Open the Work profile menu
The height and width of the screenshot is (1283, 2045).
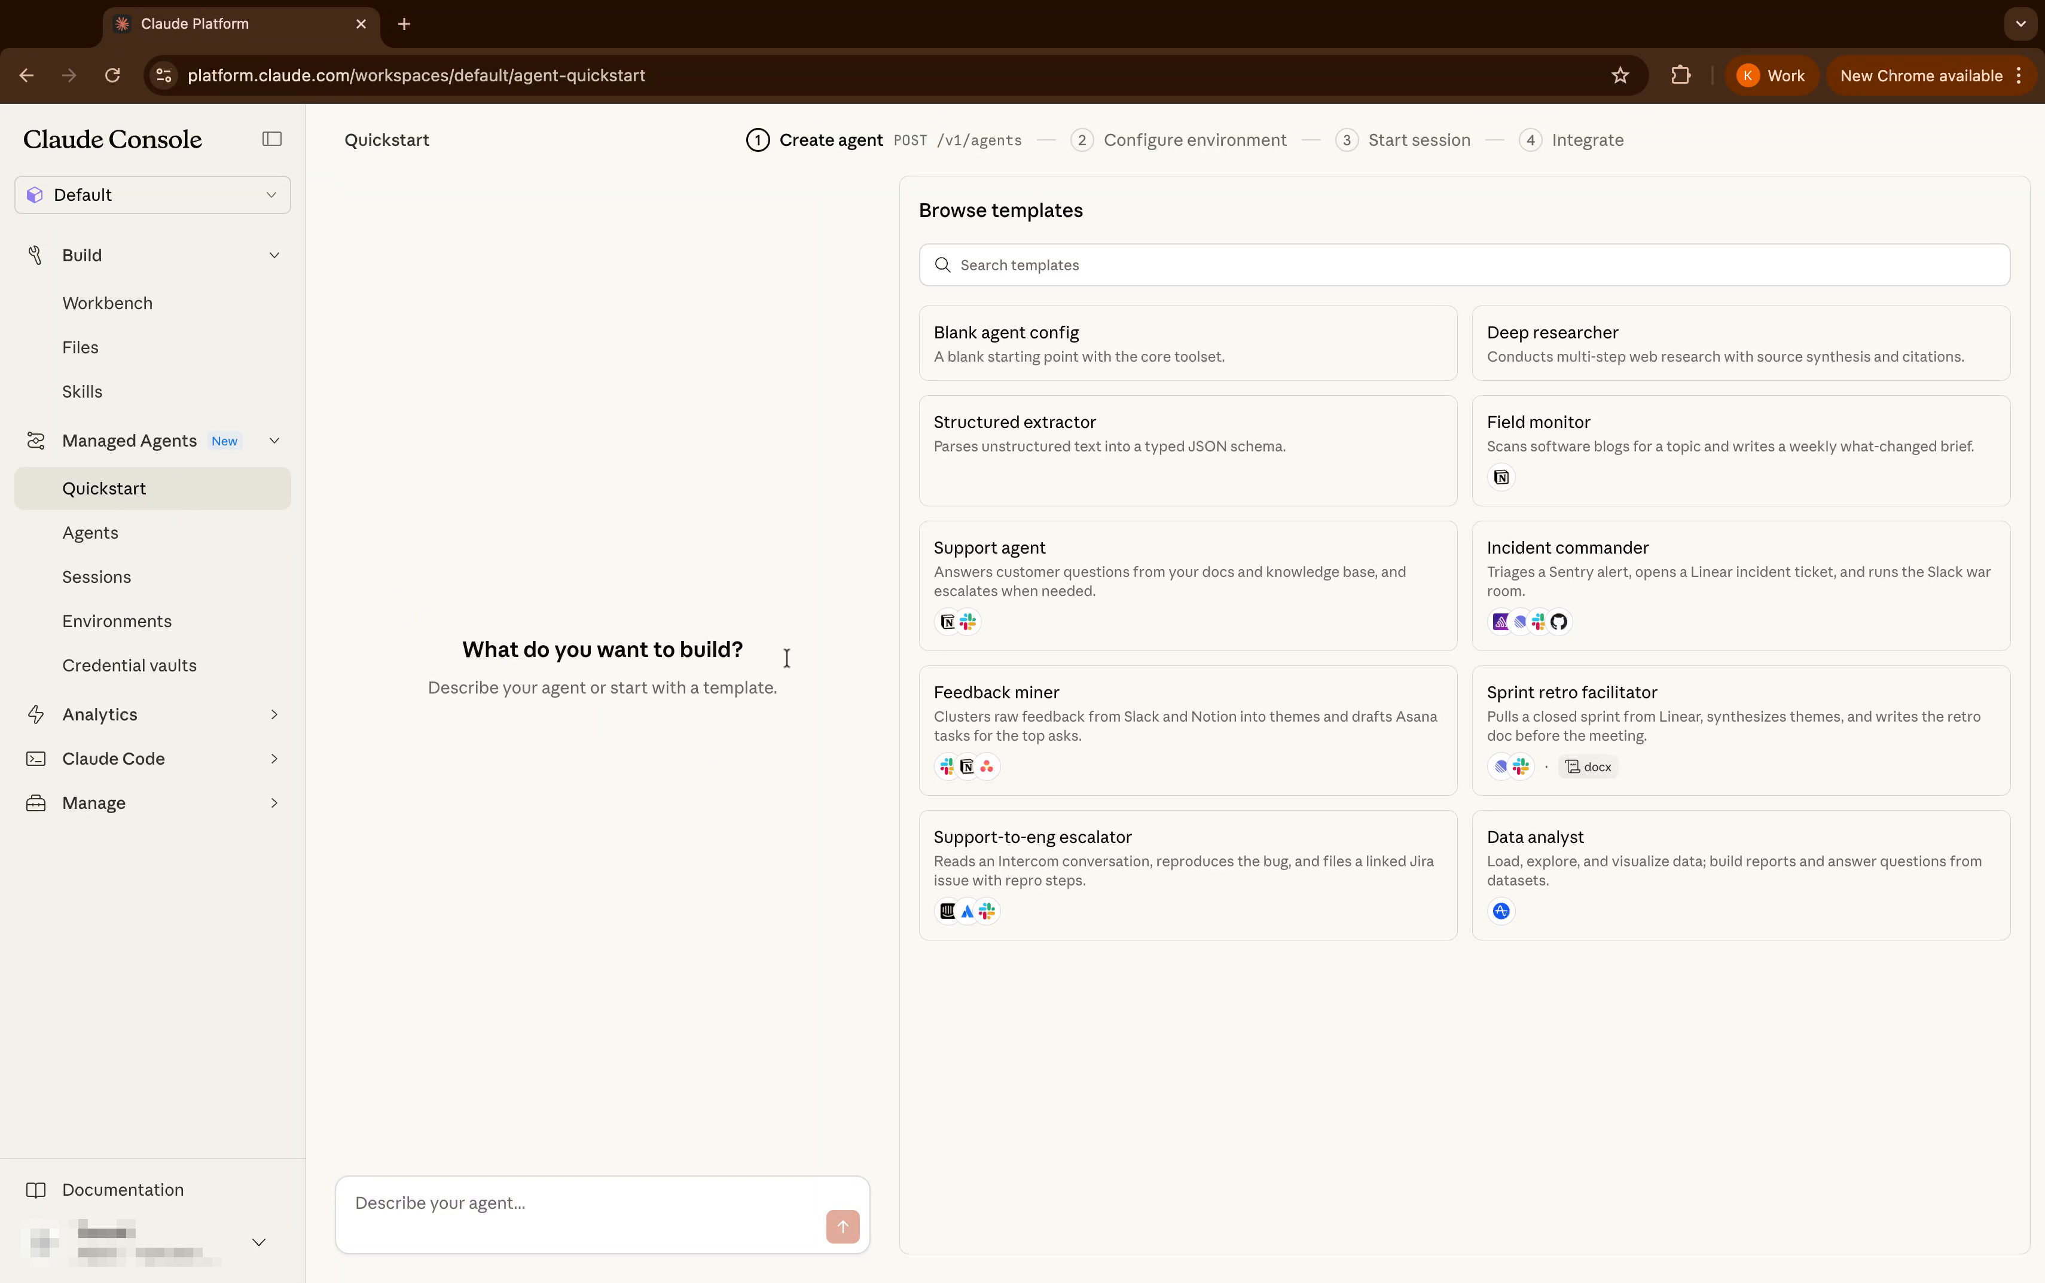click(x=1771, y=75)
